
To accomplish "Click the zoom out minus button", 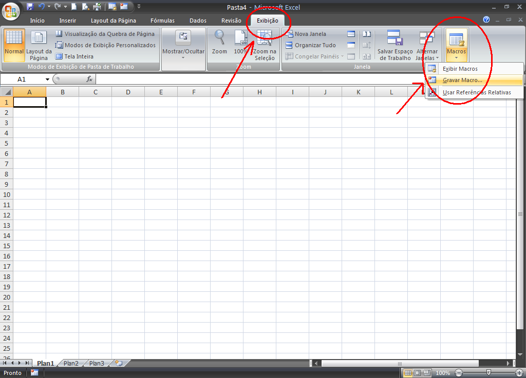I will [x=459, y=373].
